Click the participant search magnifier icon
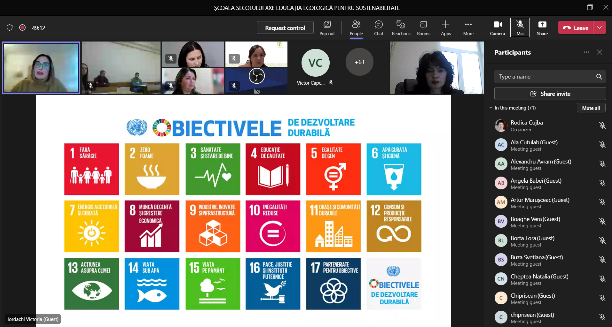Image resolution: width=612 pixels, height=327 pixels. point(599,77)
